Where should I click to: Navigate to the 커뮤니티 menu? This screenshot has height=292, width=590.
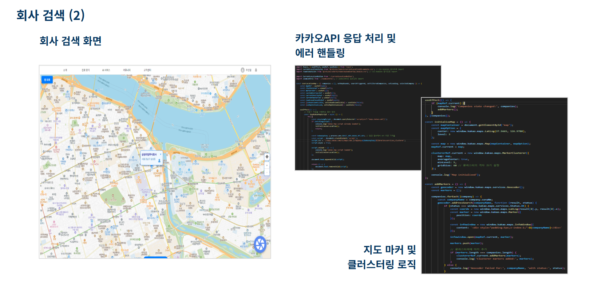pos(127,70)
